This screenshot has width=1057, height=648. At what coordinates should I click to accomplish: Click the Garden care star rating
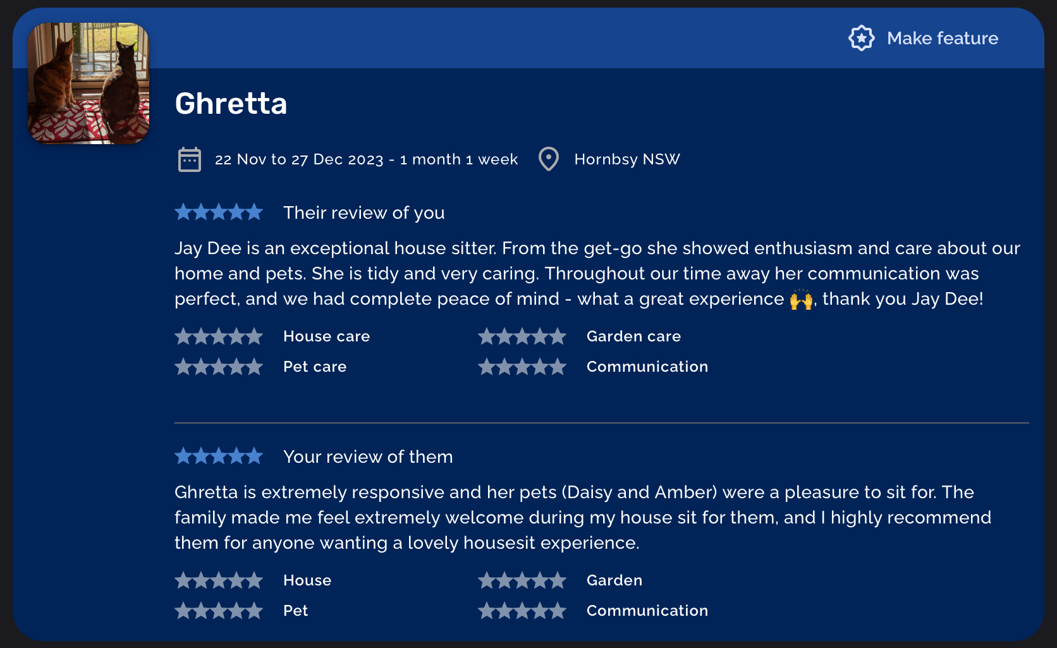[x=522, y=336]
